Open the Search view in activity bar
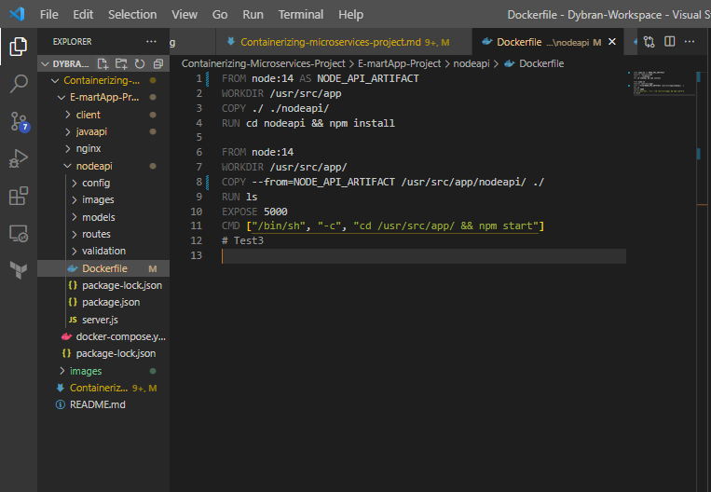 click(x=18, y=84)
